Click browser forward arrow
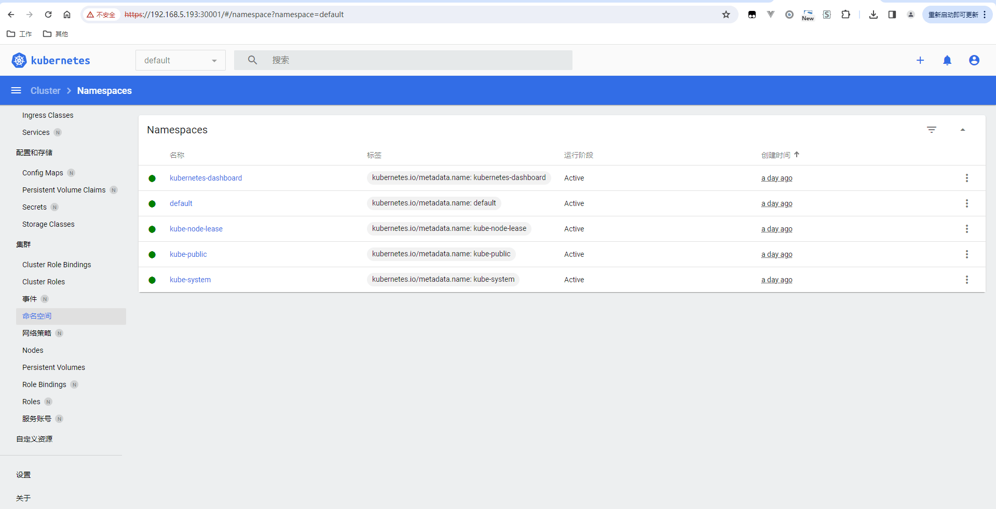Image resolution: width=996 pixels, height=509 pixels. (x=30, y=15)
